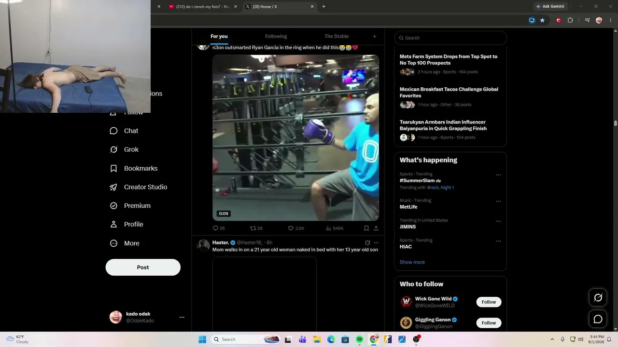This screenshot has width=618, height=347.
Task: Open More options on Haster's post
Action: click(x=376, y=242)
